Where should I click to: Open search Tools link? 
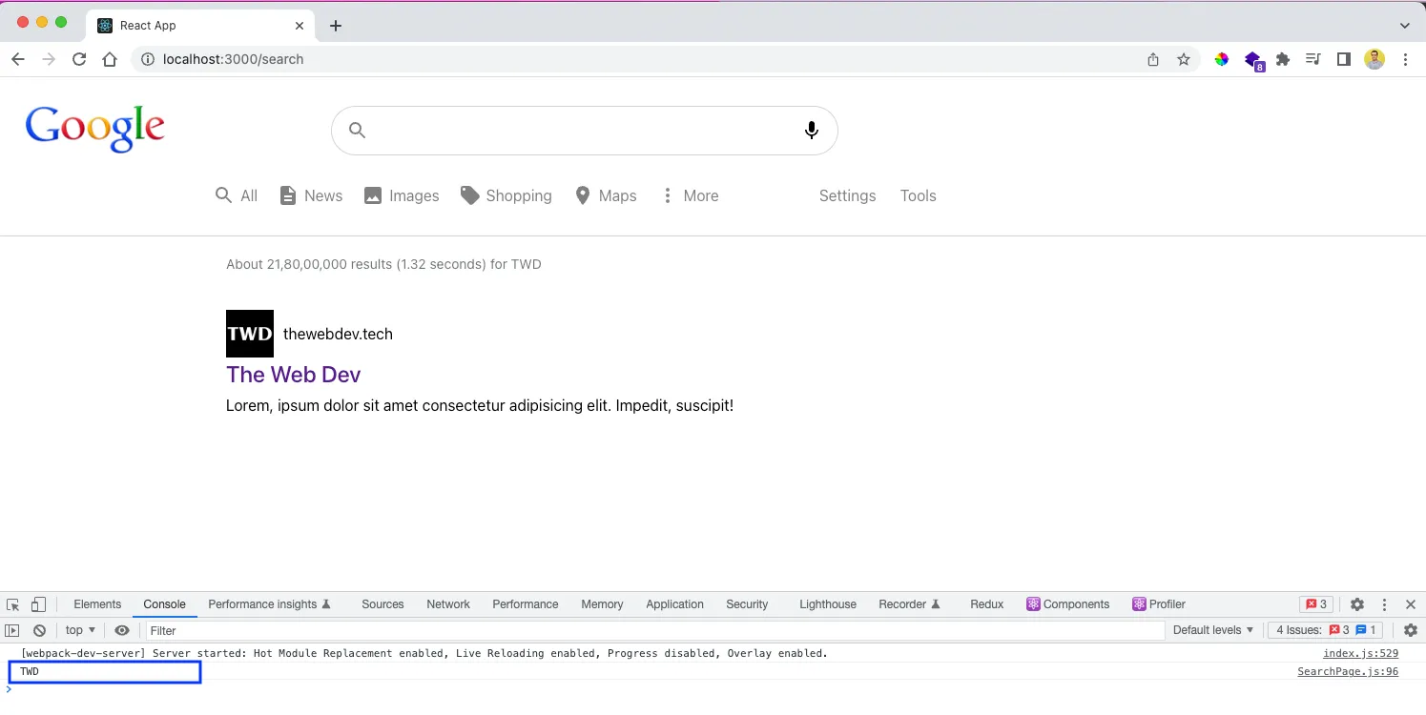(919, 195)
